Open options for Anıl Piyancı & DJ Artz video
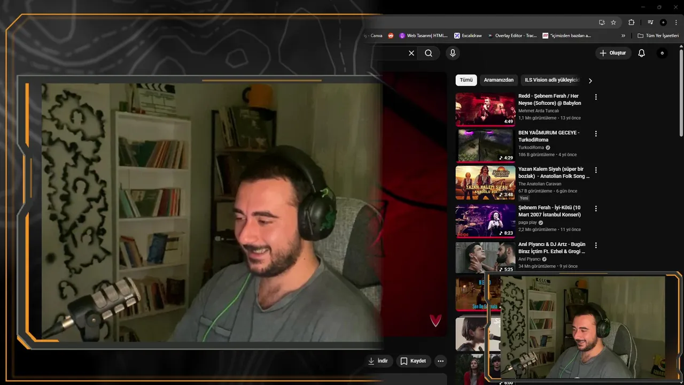The image size is (684, 385). click(x=596, y=245)
